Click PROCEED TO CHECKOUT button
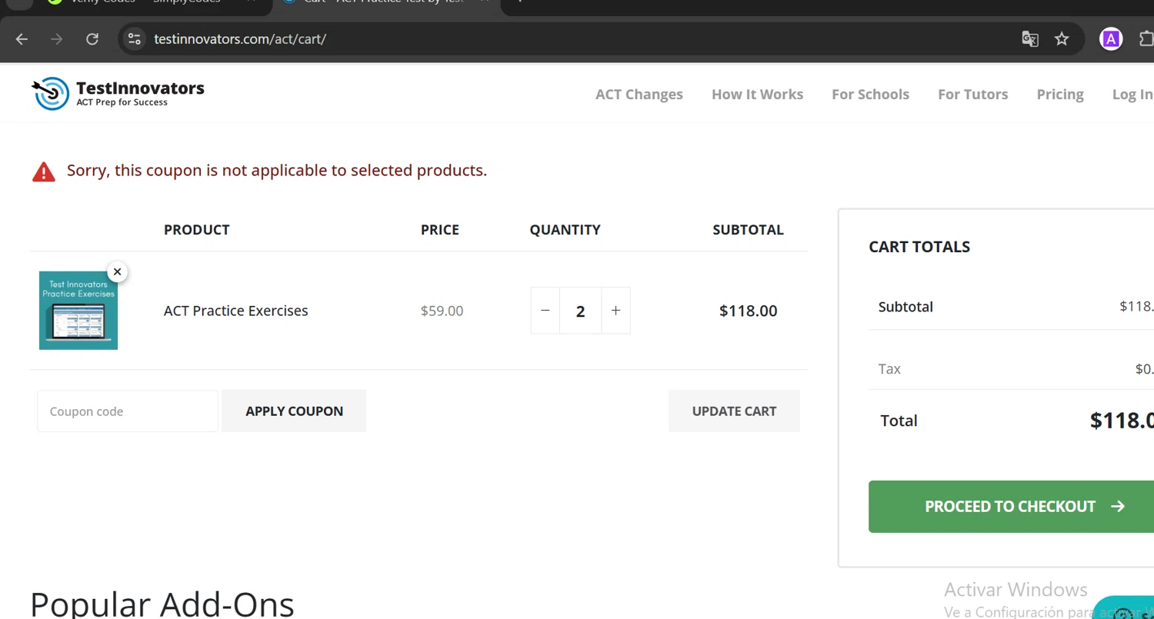Image resolution: width=1154 pixels, height=619 pixels. (x=1012, y=507)
